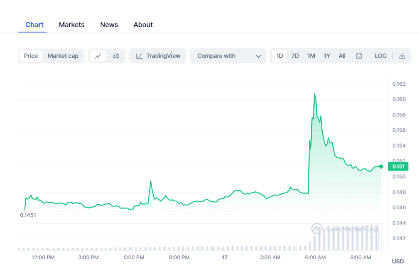The image size is (419, 271).
Task: Open the Markets tab
Action: click(x=71, y=24)
